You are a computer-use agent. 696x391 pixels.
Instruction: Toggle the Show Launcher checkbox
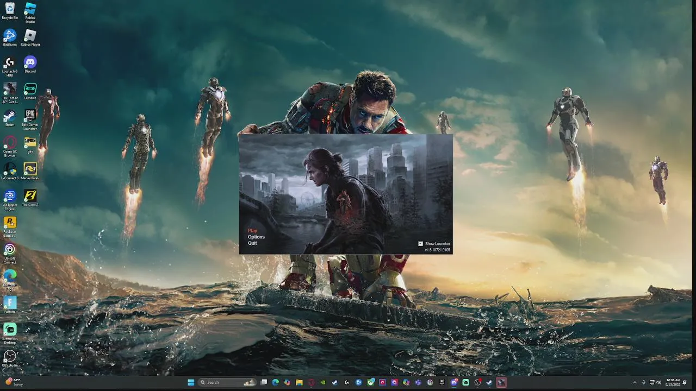(x=420, y=244)
